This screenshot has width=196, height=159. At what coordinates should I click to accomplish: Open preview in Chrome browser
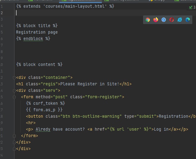pyautogui.click(x=148, y=20)
